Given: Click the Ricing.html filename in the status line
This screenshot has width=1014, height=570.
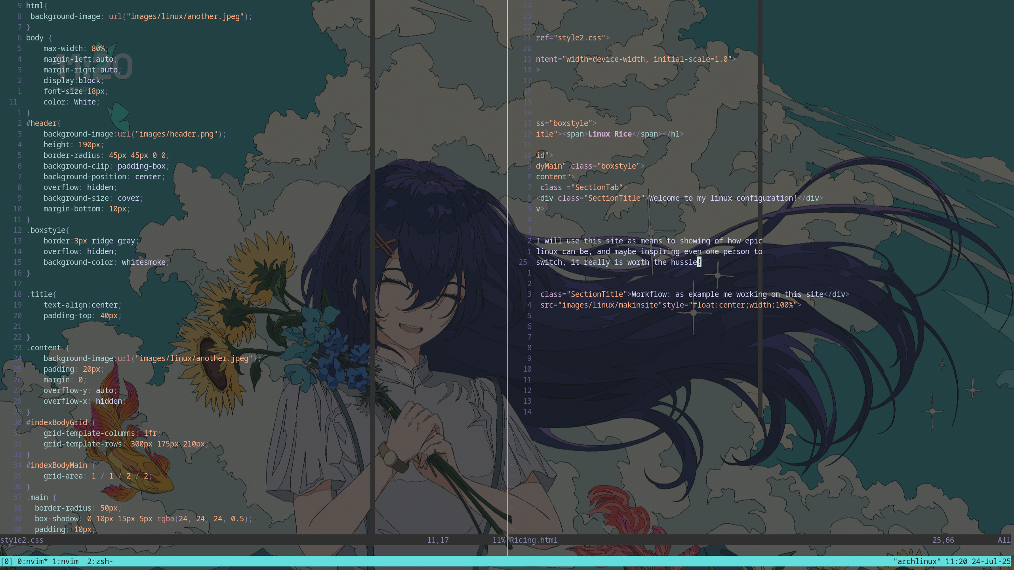Looking at the screenshot, I should coord(534,540).
